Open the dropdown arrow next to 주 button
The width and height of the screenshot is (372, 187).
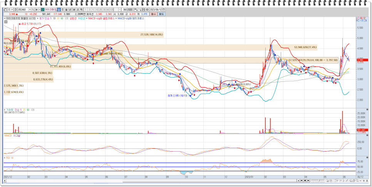(x=12, y=10)
